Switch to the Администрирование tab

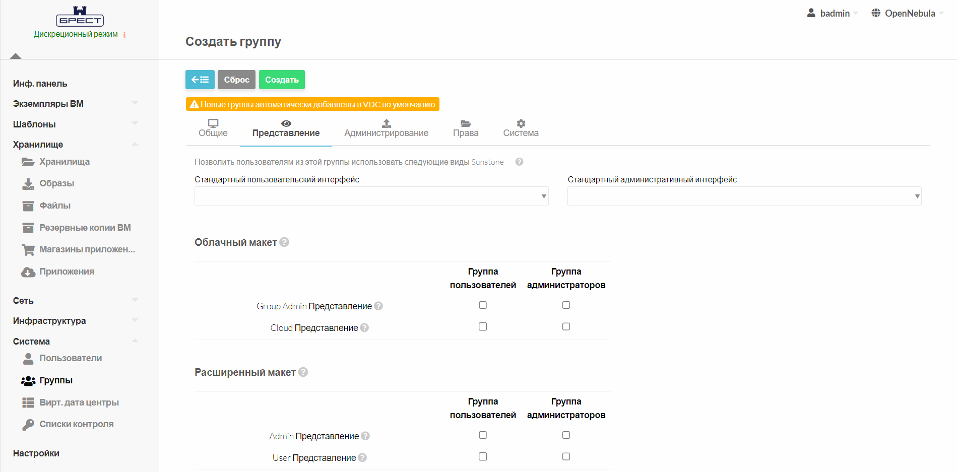[x=386, y=128]
